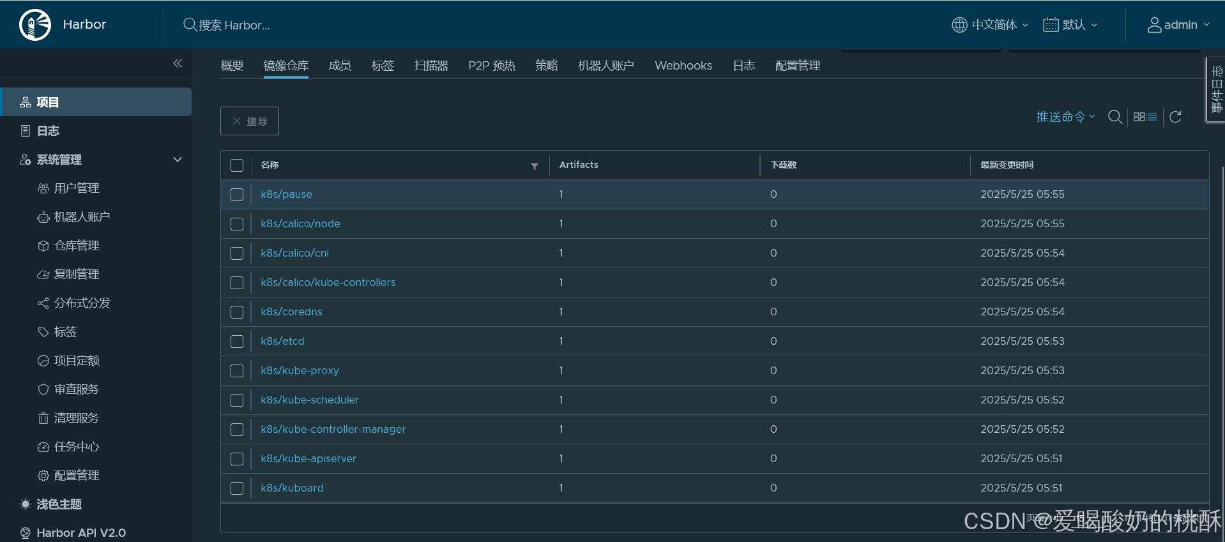Expand the 推送命令 dropdown

(1065, 117)
